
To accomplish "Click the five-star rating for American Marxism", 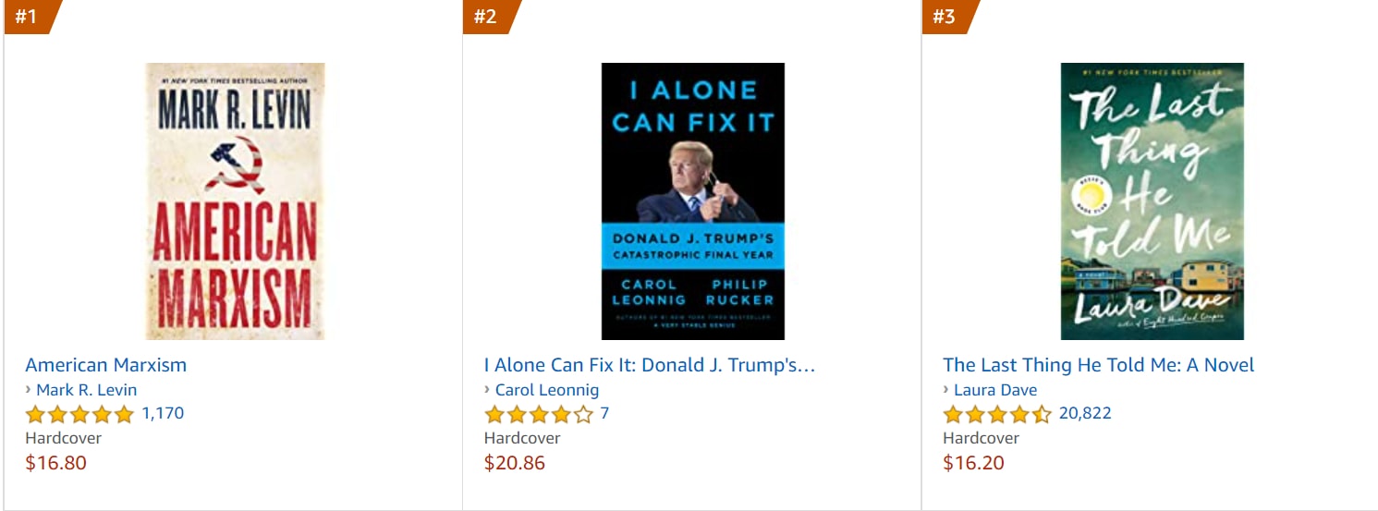I will [79, 414].
